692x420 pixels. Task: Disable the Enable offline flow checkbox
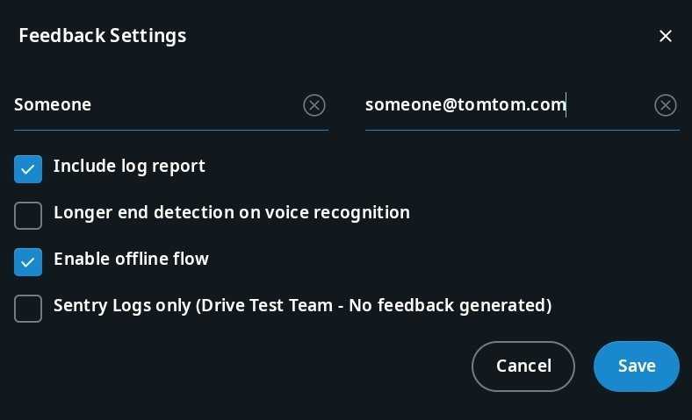coord(28,261)
